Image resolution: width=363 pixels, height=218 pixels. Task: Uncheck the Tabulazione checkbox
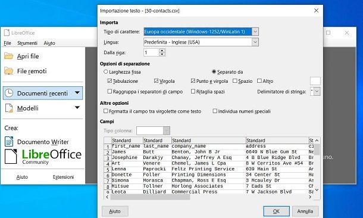point(109,81)
